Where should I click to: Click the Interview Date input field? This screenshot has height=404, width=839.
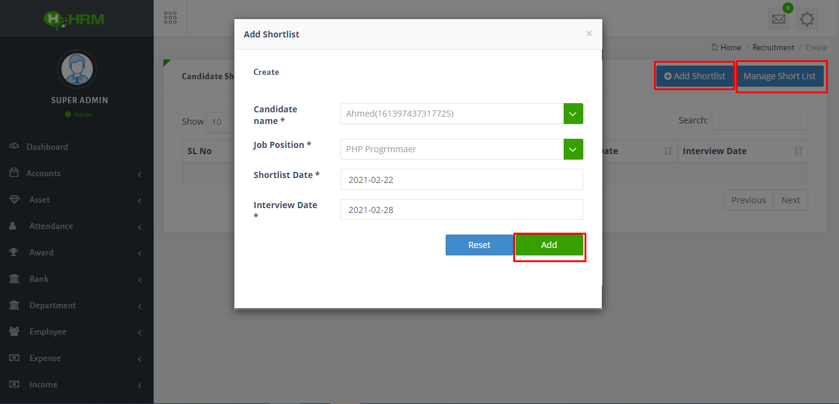coord(461,209)
